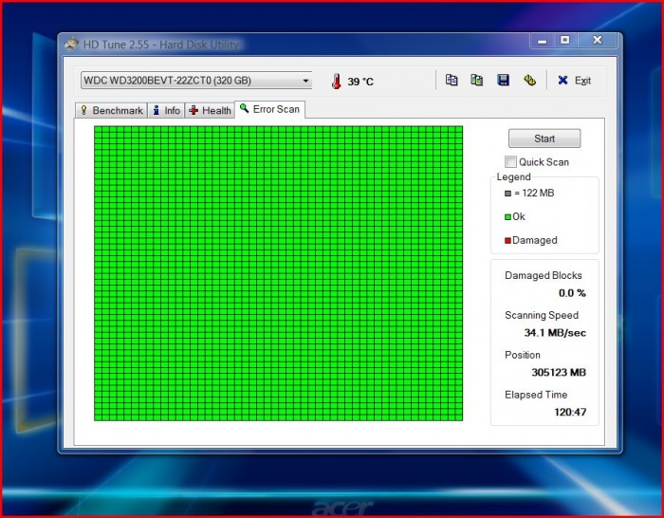Minimize the HD Tune window
The image size is (664, 518).
pos(541,41)
